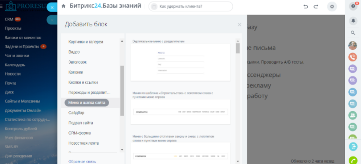Open the green people group chat icon
361x164 pixels.
pyautogui.click(x=353, y=115)
